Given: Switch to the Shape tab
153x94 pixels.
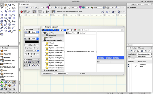Looking at the screenshot, I should click(x=134, y=5).
